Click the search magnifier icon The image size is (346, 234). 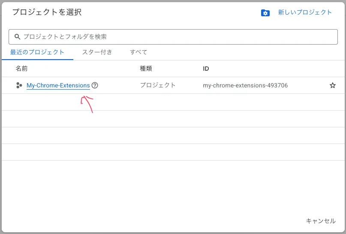18,36
